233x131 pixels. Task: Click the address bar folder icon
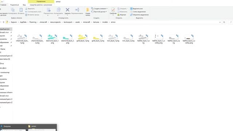point(7,22)
